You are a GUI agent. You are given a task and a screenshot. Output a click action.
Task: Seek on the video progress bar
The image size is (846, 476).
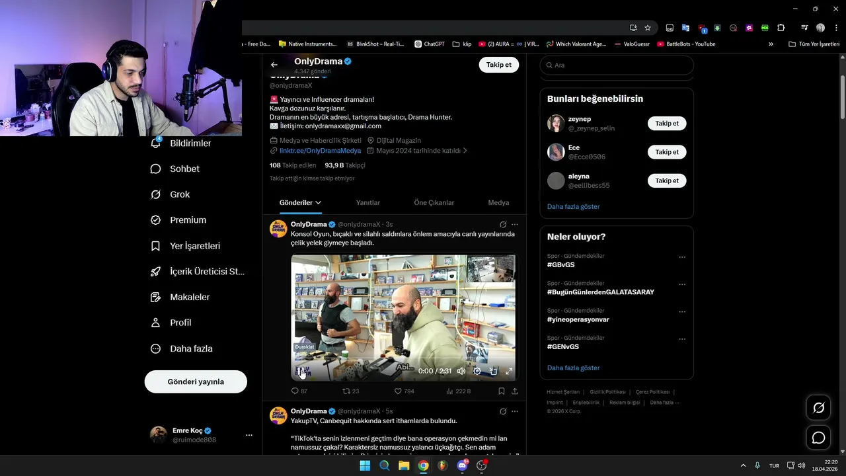pyautogui.click(x=403, y=359)
